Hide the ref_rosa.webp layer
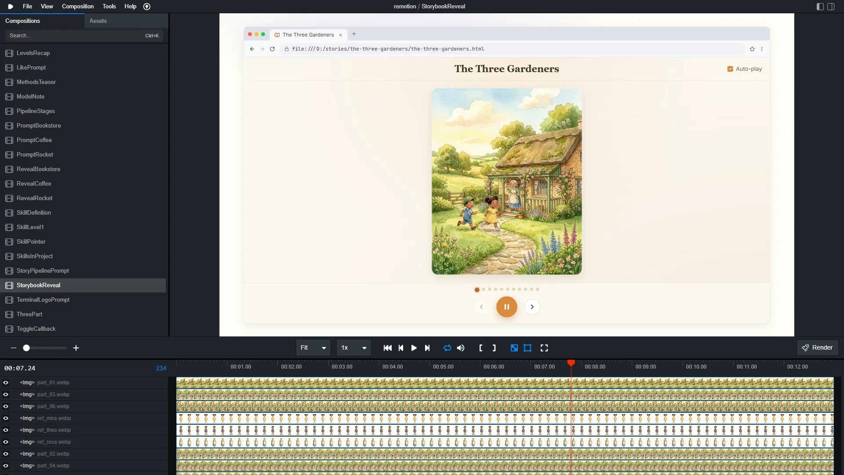Viewport: 844px width, 475px height. (6, 442)
